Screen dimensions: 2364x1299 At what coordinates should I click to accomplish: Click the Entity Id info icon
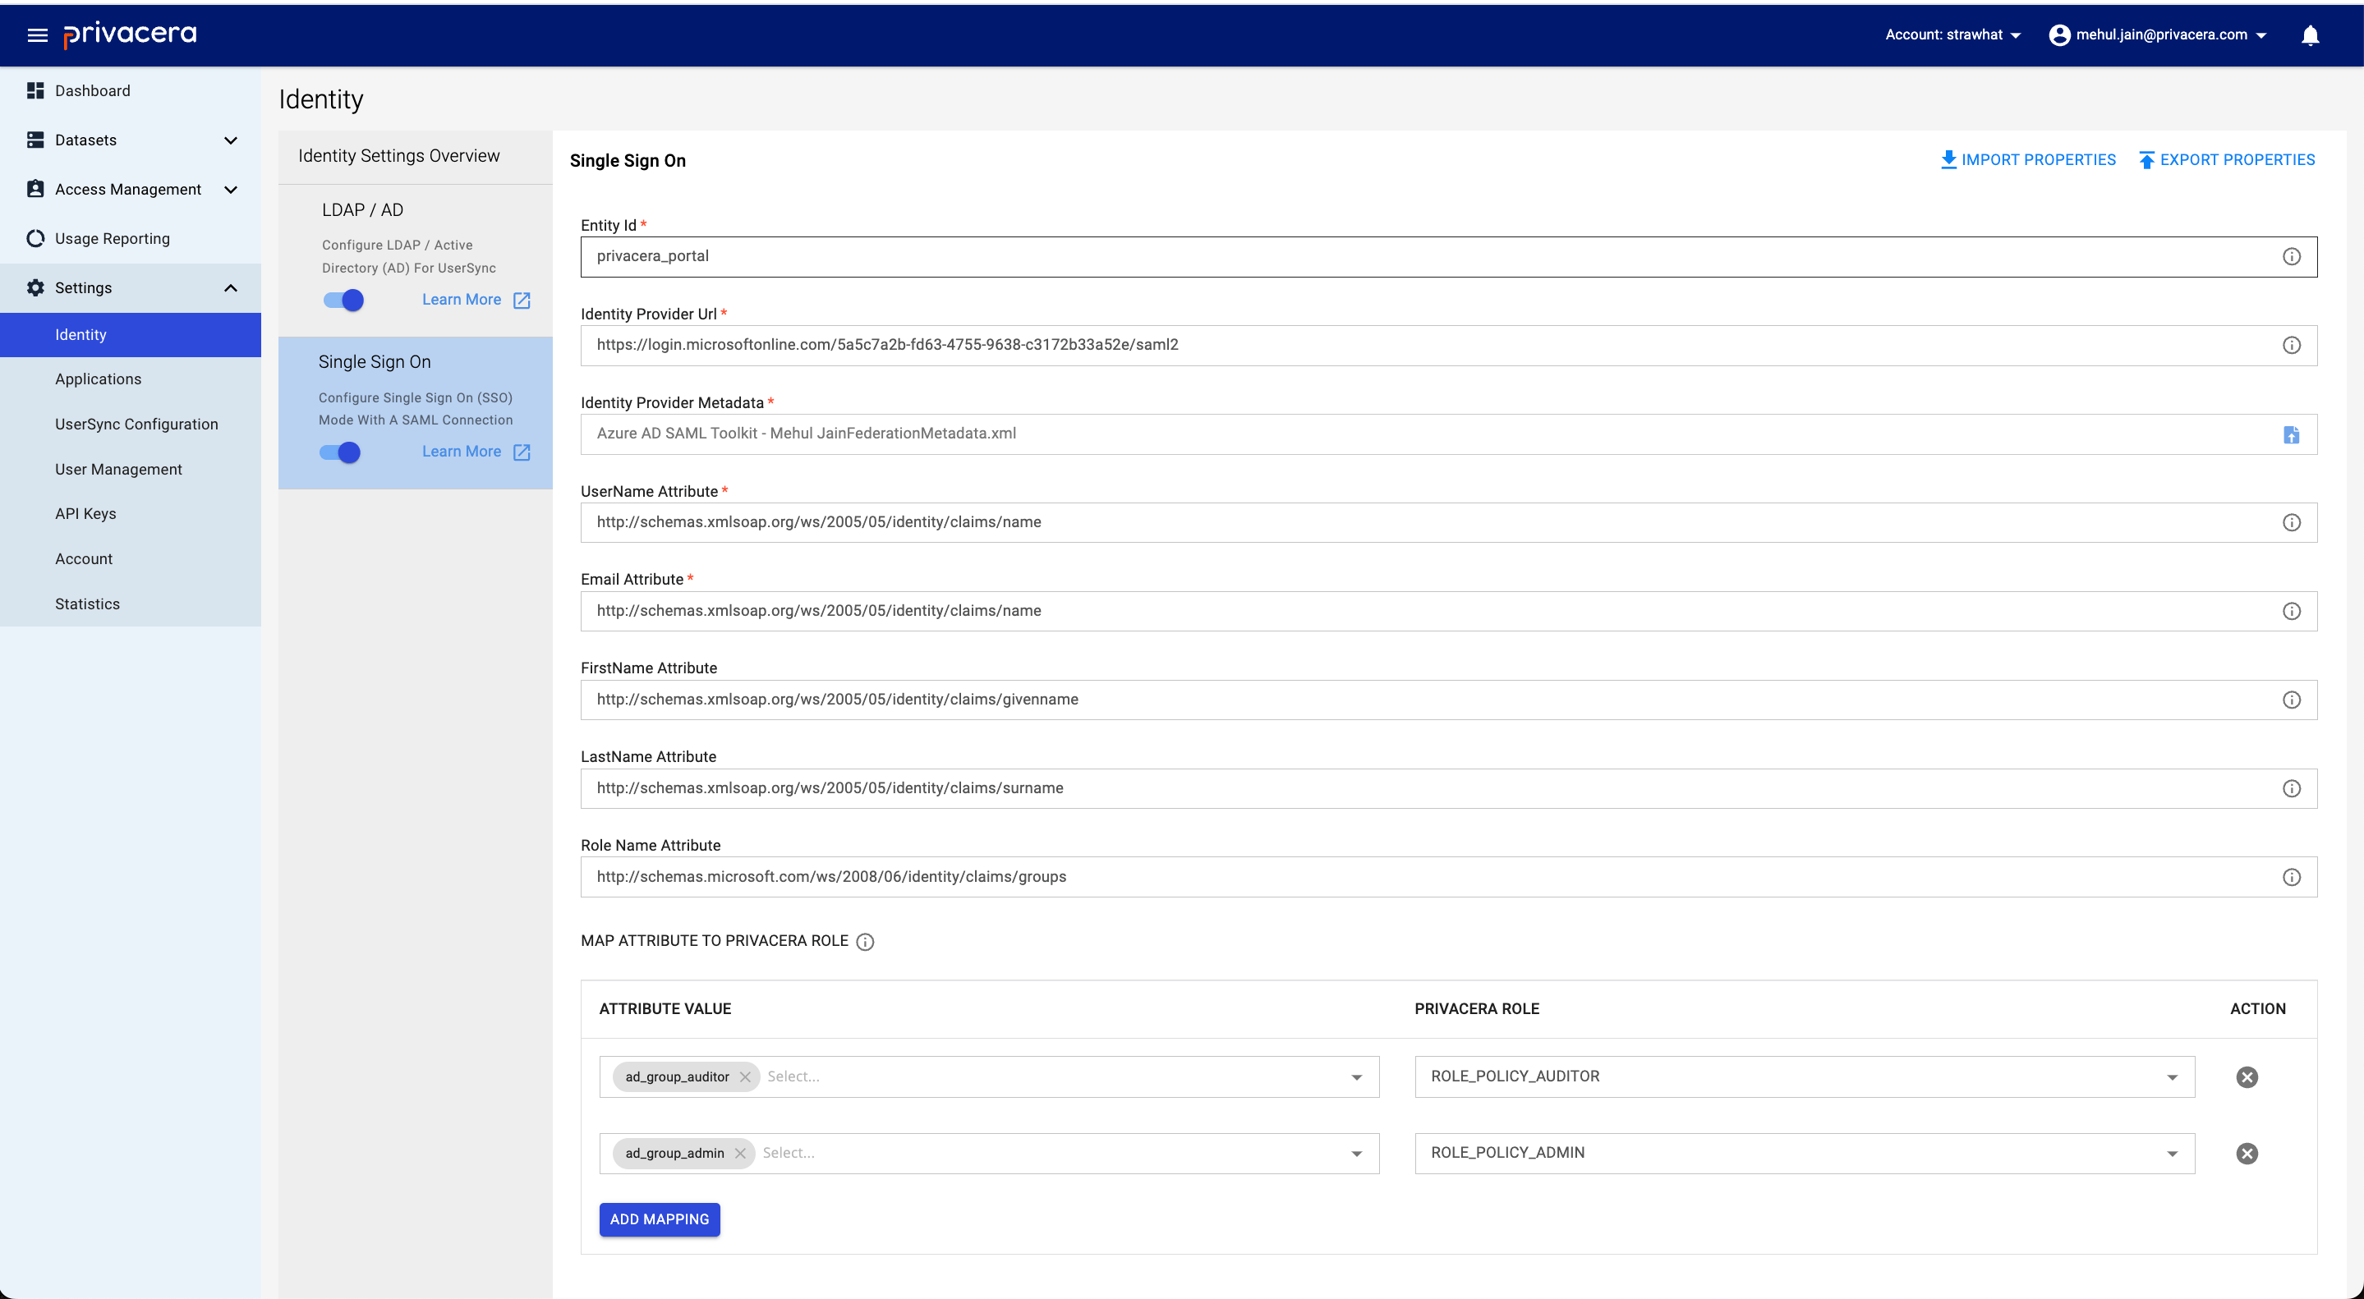[2292, 256]
